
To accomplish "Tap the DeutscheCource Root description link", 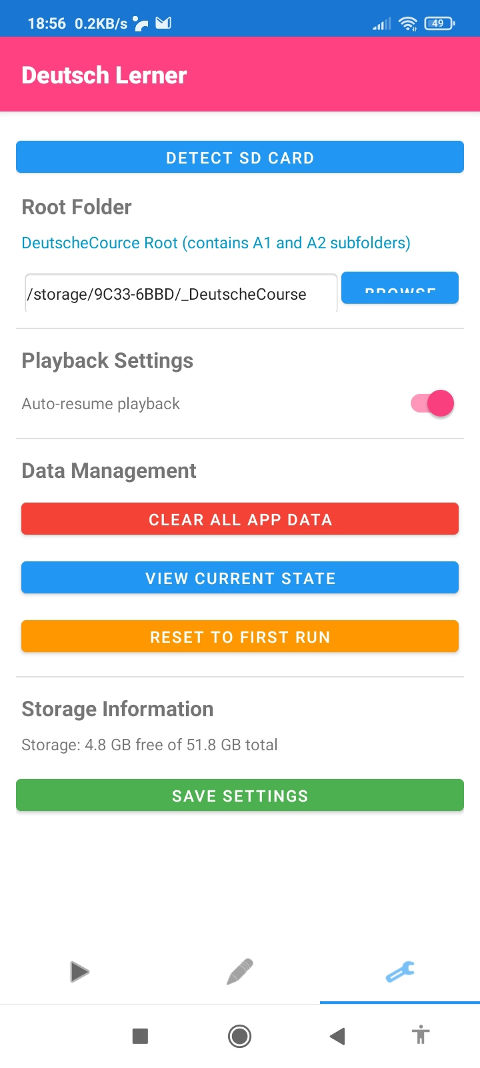I will (216, 242).
